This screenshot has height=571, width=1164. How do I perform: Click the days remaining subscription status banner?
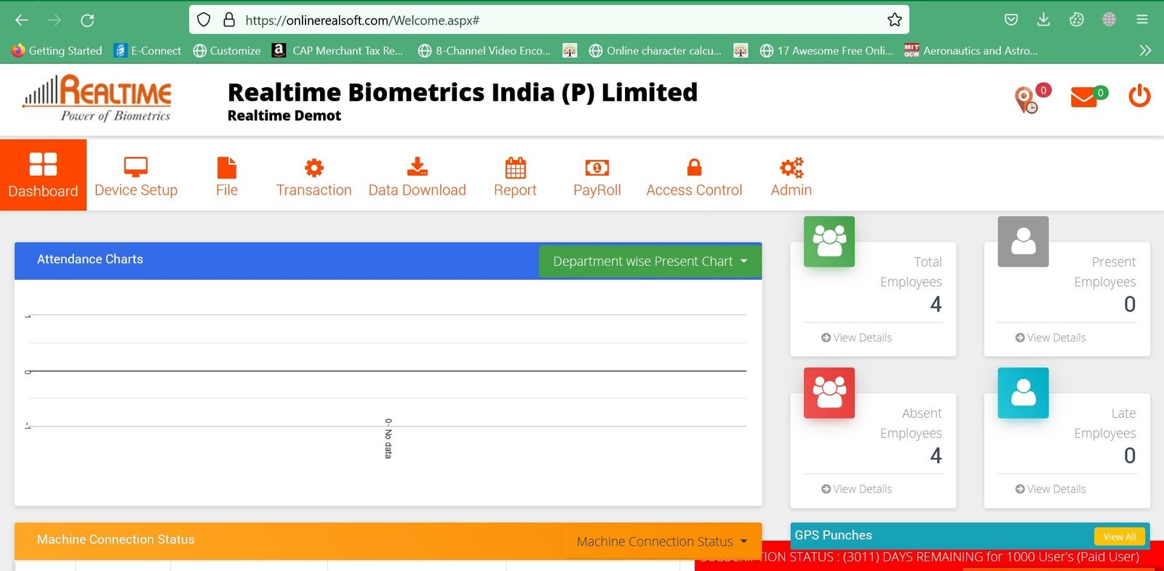(929, 557)
